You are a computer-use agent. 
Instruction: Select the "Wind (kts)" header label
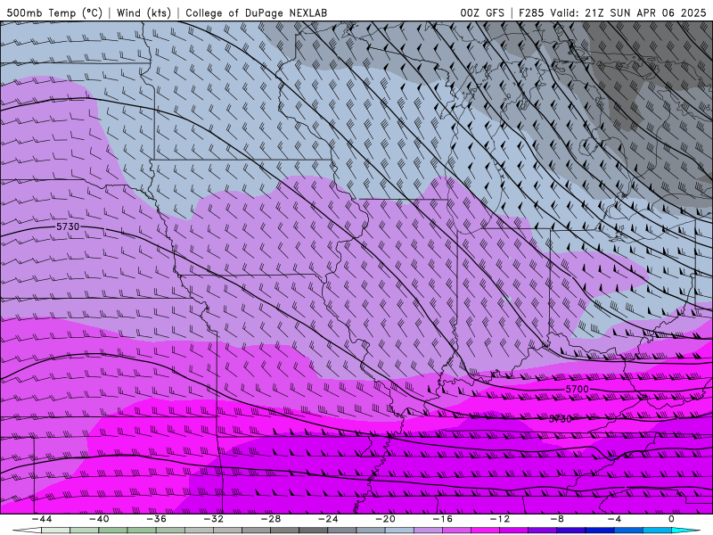(x=143, y=12)
